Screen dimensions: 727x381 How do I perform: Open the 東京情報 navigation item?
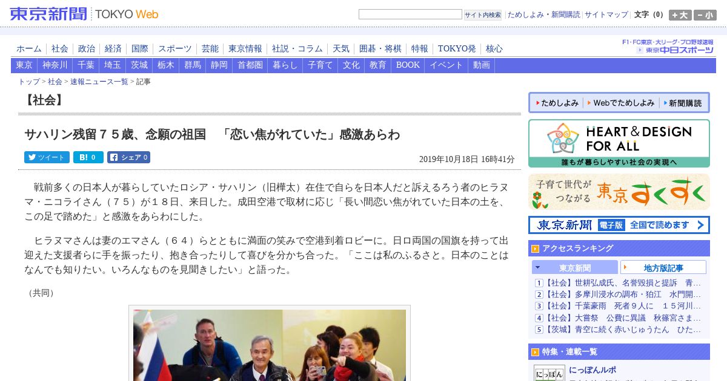coord(245,49)
